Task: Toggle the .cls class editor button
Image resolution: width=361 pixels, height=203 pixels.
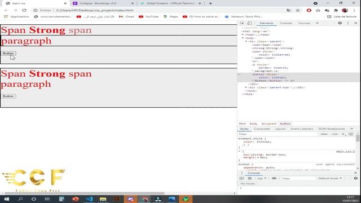Action: click(334, 134)
